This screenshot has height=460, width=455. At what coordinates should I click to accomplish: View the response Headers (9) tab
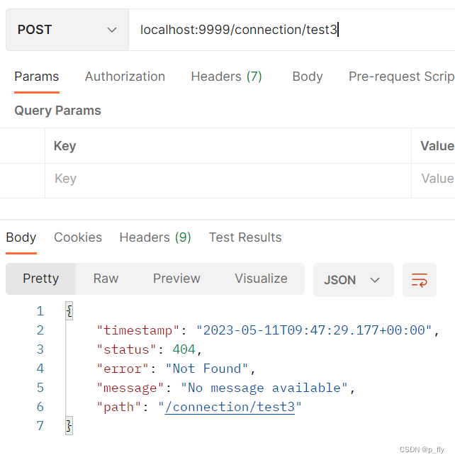pos(155,237)
